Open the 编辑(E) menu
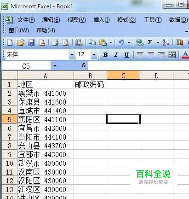This screenshot has height=199, width=189. click(x=51, y=20)
